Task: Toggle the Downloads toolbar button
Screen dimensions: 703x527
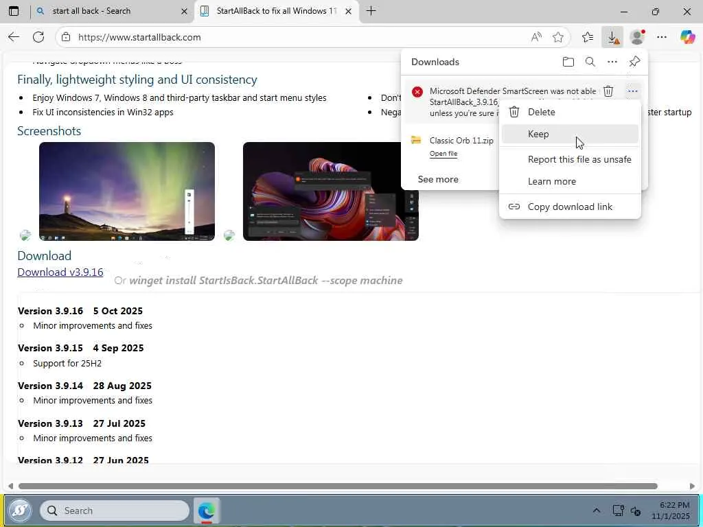Action: pyautogui.click(x=612, y=37)
